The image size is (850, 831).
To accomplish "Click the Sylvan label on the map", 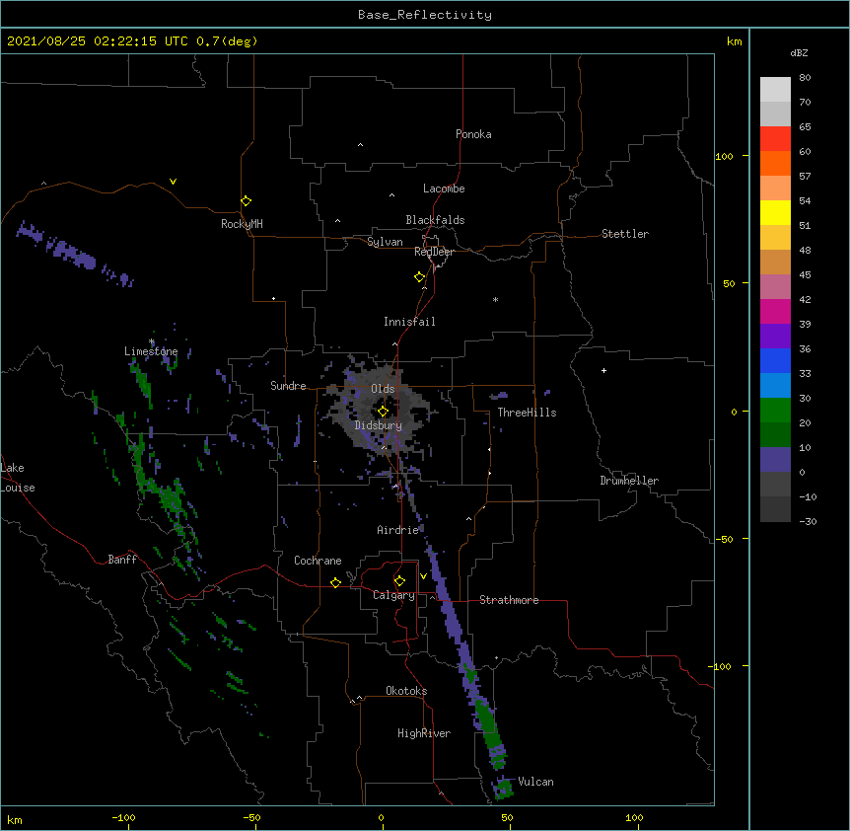I will tap(385, 242).
